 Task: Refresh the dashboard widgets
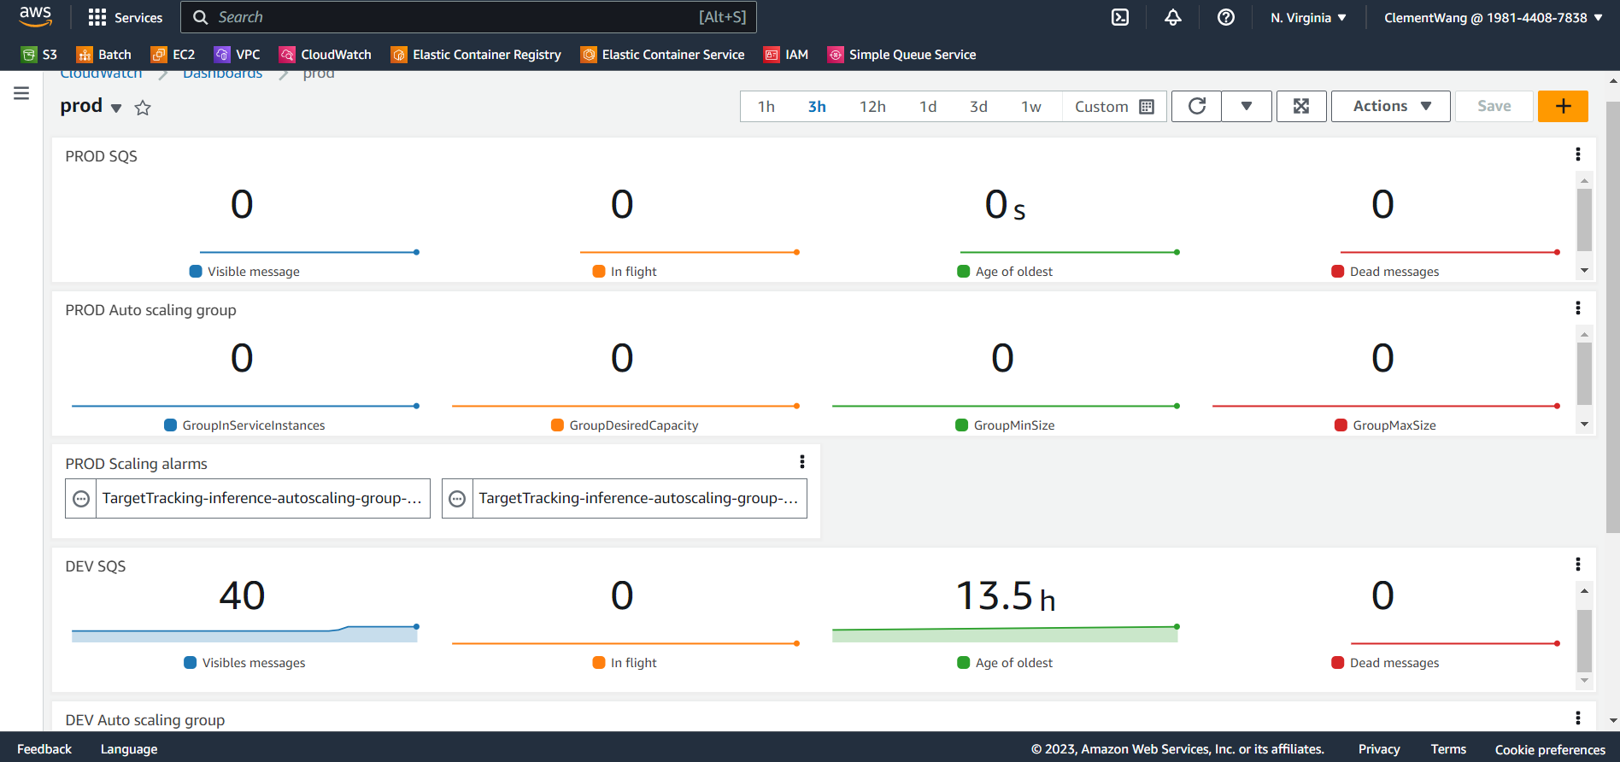(1196, 106)
